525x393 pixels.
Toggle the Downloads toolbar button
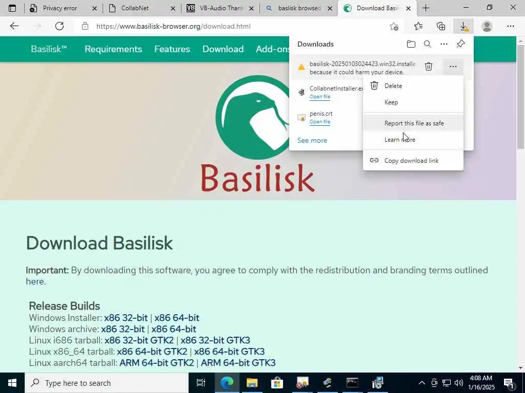[463, 27]
